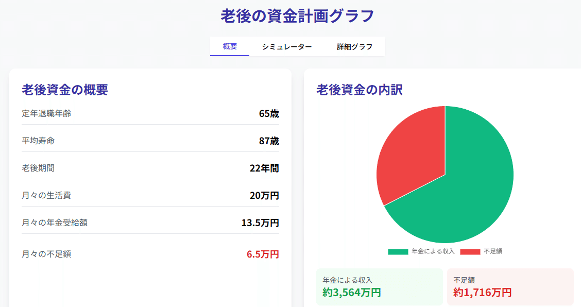
Task: Open the 詳細グラフ tab
Action: pos(354,46)
